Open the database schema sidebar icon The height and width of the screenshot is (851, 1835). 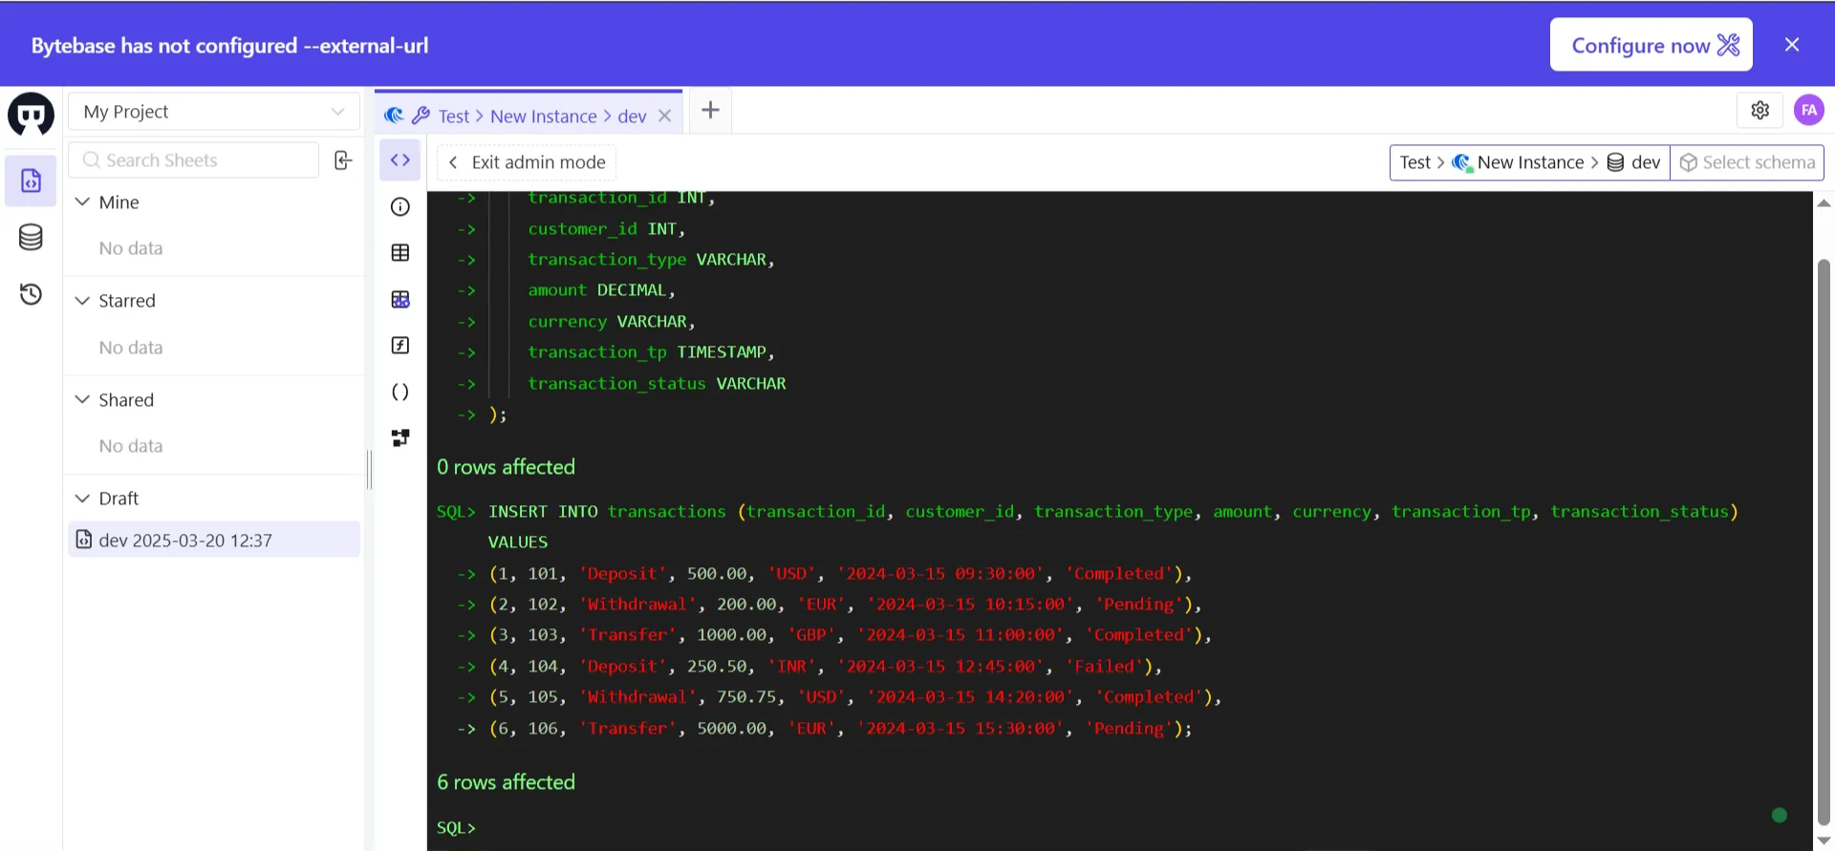click(x=31, y=238)
